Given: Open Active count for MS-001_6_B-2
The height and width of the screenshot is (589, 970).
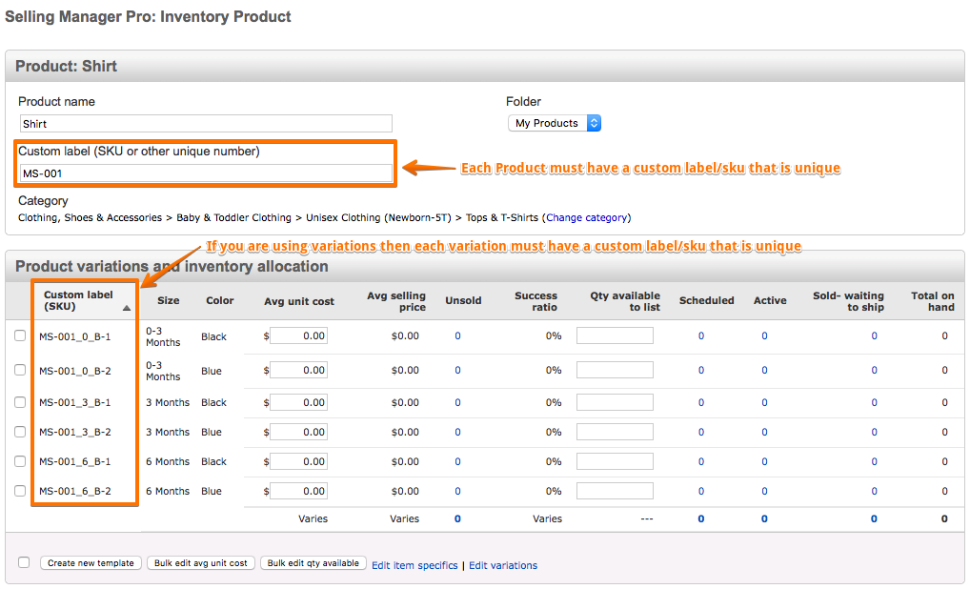Looking at the screenshot, I should coord(764,491).
